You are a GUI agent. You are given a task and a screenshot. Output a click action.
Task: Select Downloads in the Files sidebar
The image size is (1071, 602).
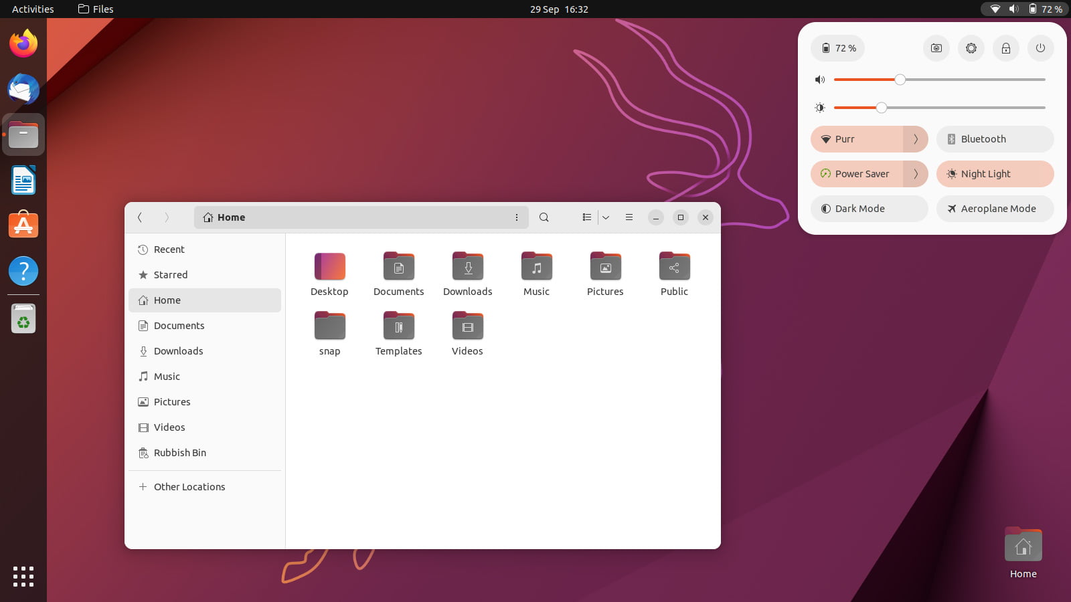click(x=179, y=350)
